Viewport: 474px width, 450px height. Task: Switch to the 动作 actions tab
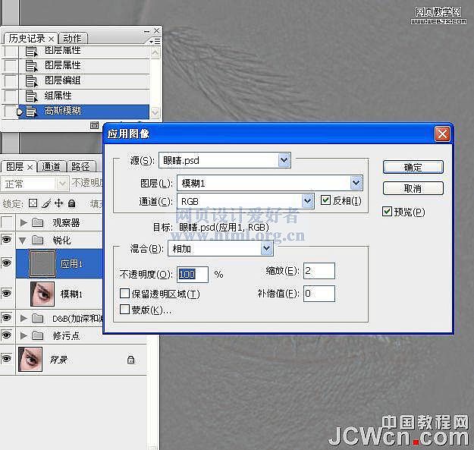tap(72, 39)
